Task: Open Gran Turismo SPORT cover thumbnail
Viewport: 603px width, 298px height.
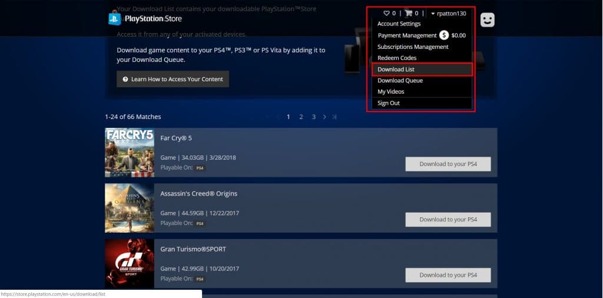Action: tap(130, 263)
